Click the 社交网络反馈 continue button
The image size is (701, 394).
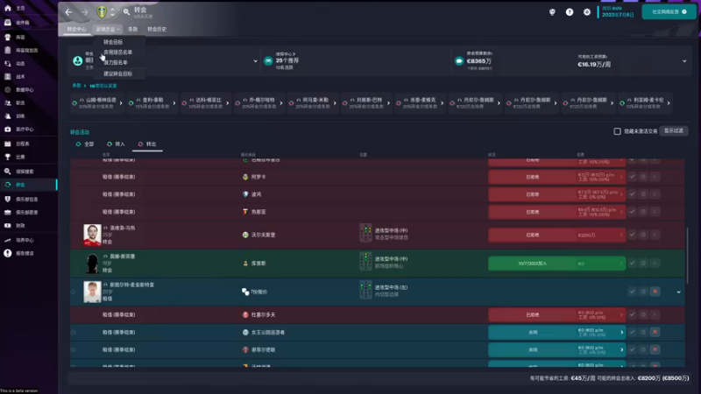(669, 12)
